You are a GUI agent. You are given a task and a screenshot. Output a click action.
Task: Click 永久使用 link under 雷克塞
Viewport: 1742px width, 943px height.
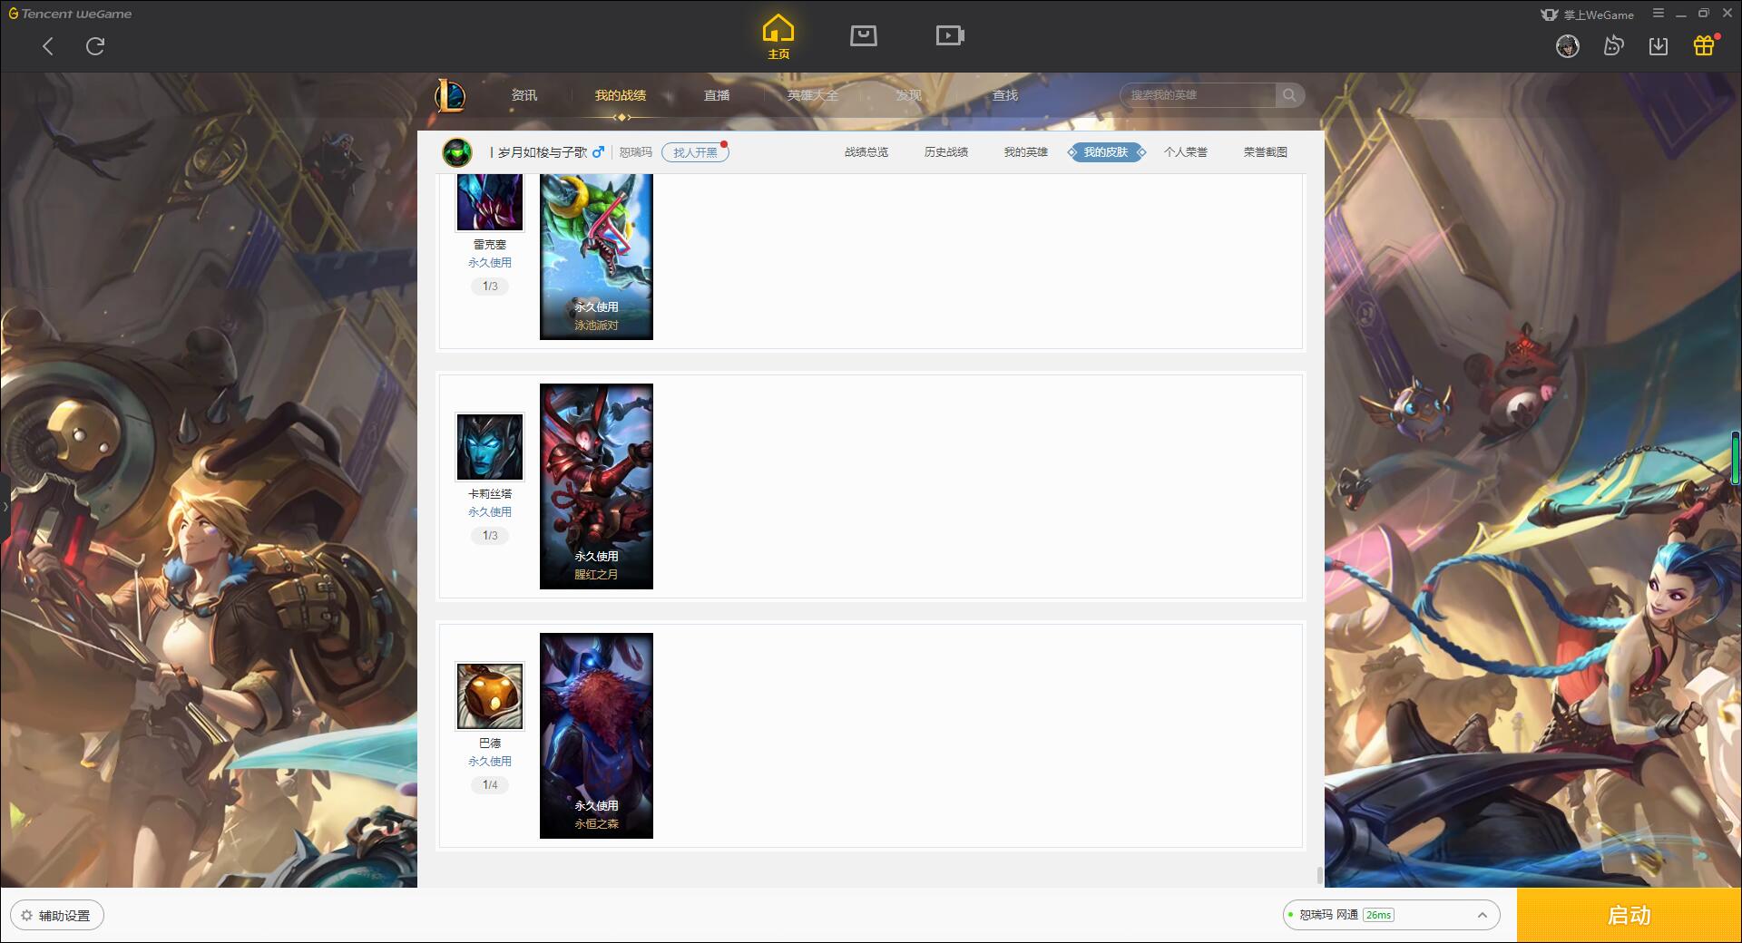pyautogui.click(x=490, y=263)
